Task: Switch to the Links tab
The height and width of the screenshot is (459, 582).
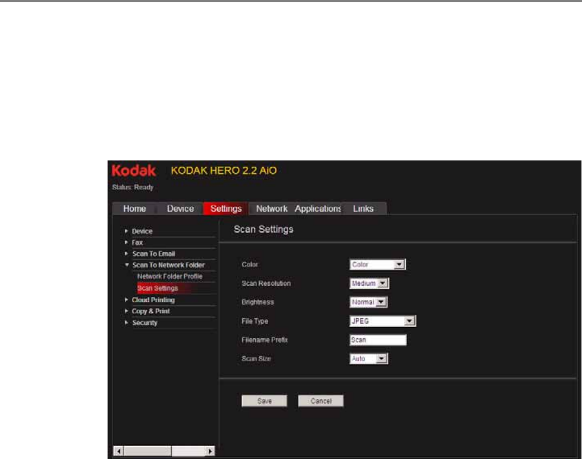Action: [363, 209]
